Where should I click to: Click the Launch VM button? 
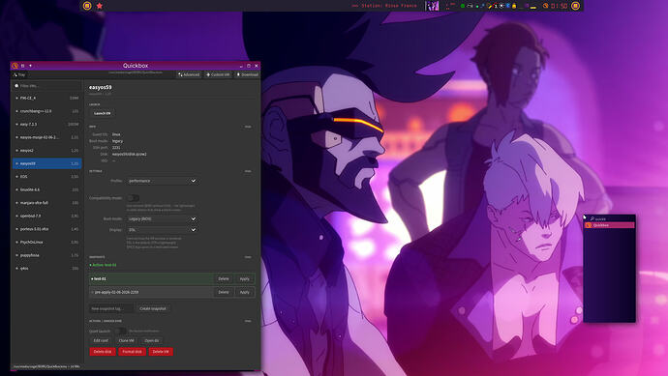tap(103, 113)
